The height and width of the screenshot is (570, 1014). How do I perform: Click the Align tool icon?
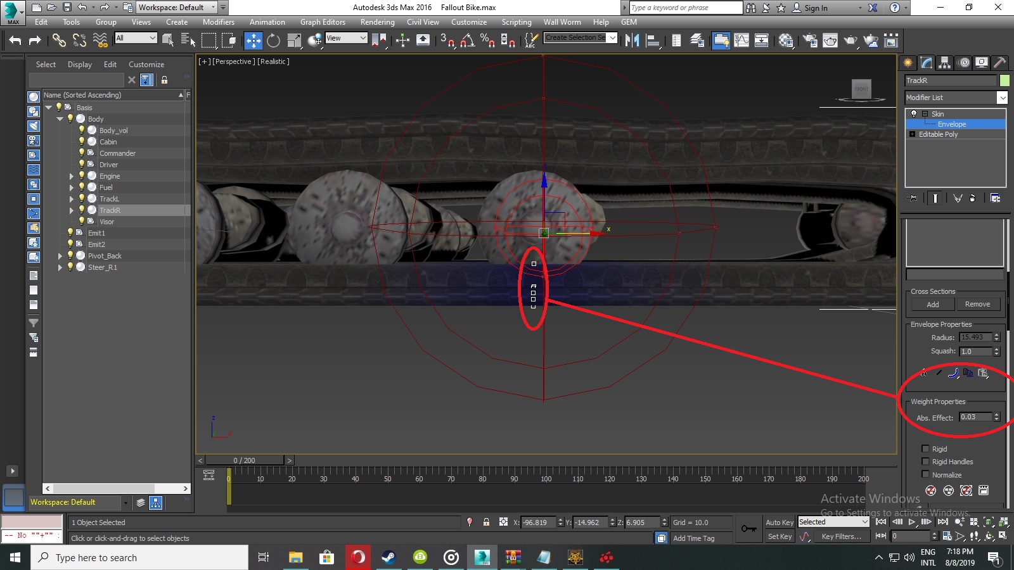(x=652, y=41)
